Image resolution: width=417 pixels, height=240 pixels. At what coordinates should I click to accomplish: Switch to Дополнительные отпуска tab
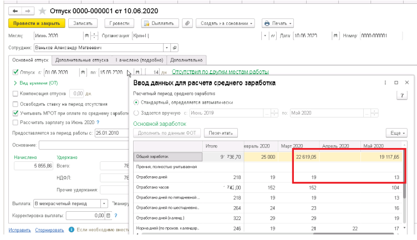(x=81, y=60)
